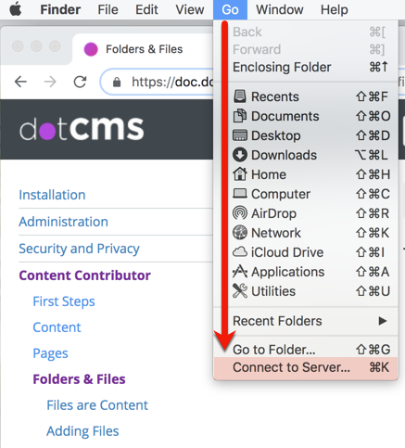Expand the Recent Folders submenu arrow
The height and width of the screenshot is (448, 405).
(383, 321)
